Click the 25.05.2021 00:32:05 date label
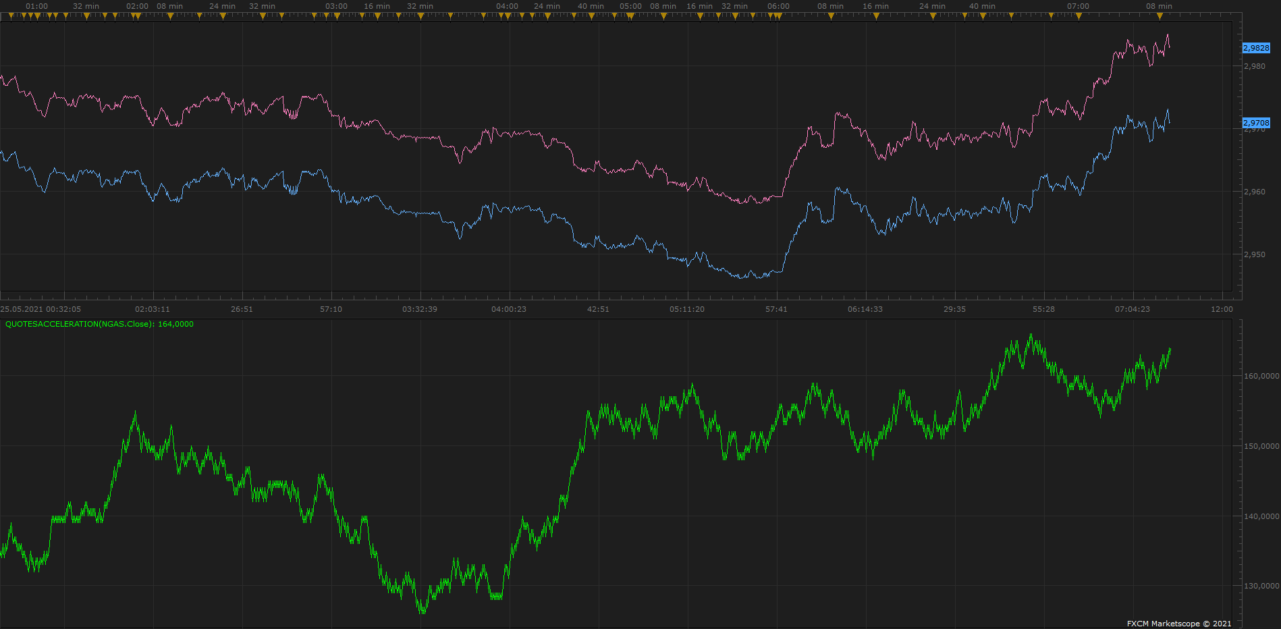The height and width of the screenshot is (629, 1281). click(40, 309)
